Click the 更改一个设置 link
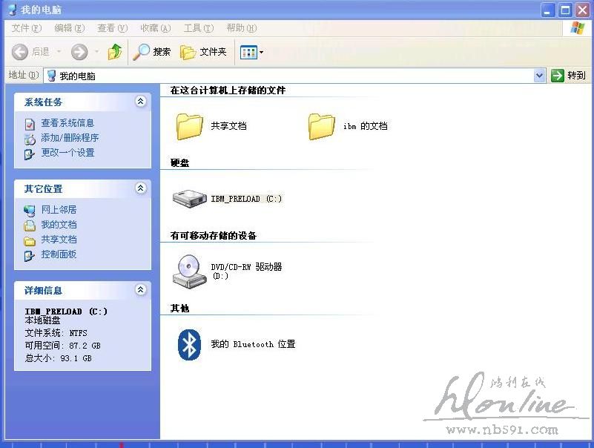594x448 pixels. pos(67,153)
